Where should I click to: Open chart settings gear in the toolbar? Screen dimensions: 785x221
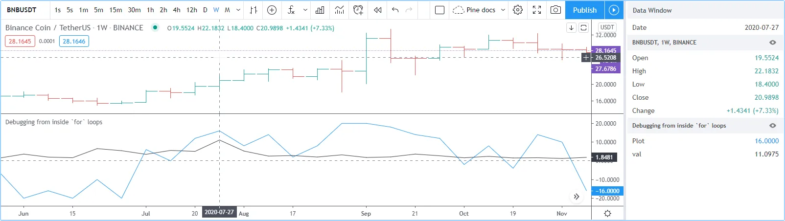coord(518,10)
